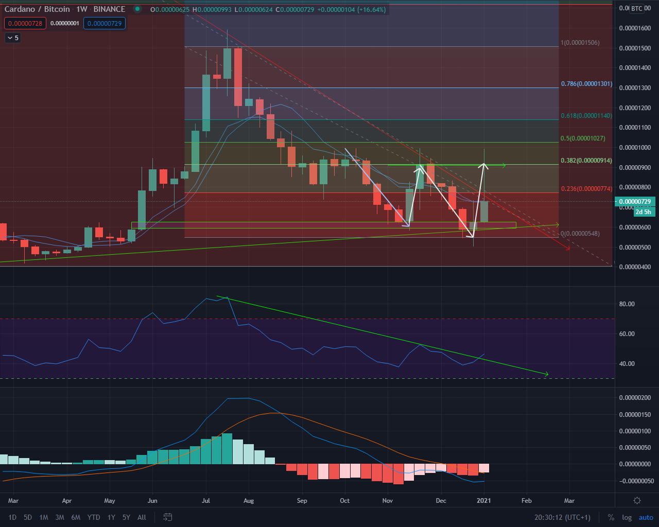Select the 5Y date range

pos(126,517)
